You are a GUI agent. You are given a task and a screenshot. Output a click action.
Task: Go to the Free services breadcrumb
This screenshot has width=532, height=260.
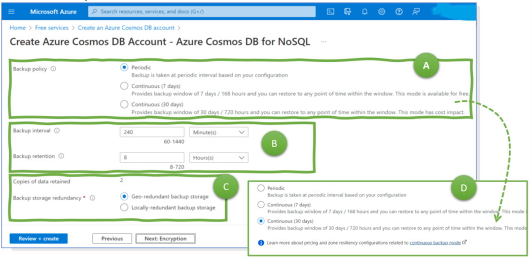click(52, 28)
